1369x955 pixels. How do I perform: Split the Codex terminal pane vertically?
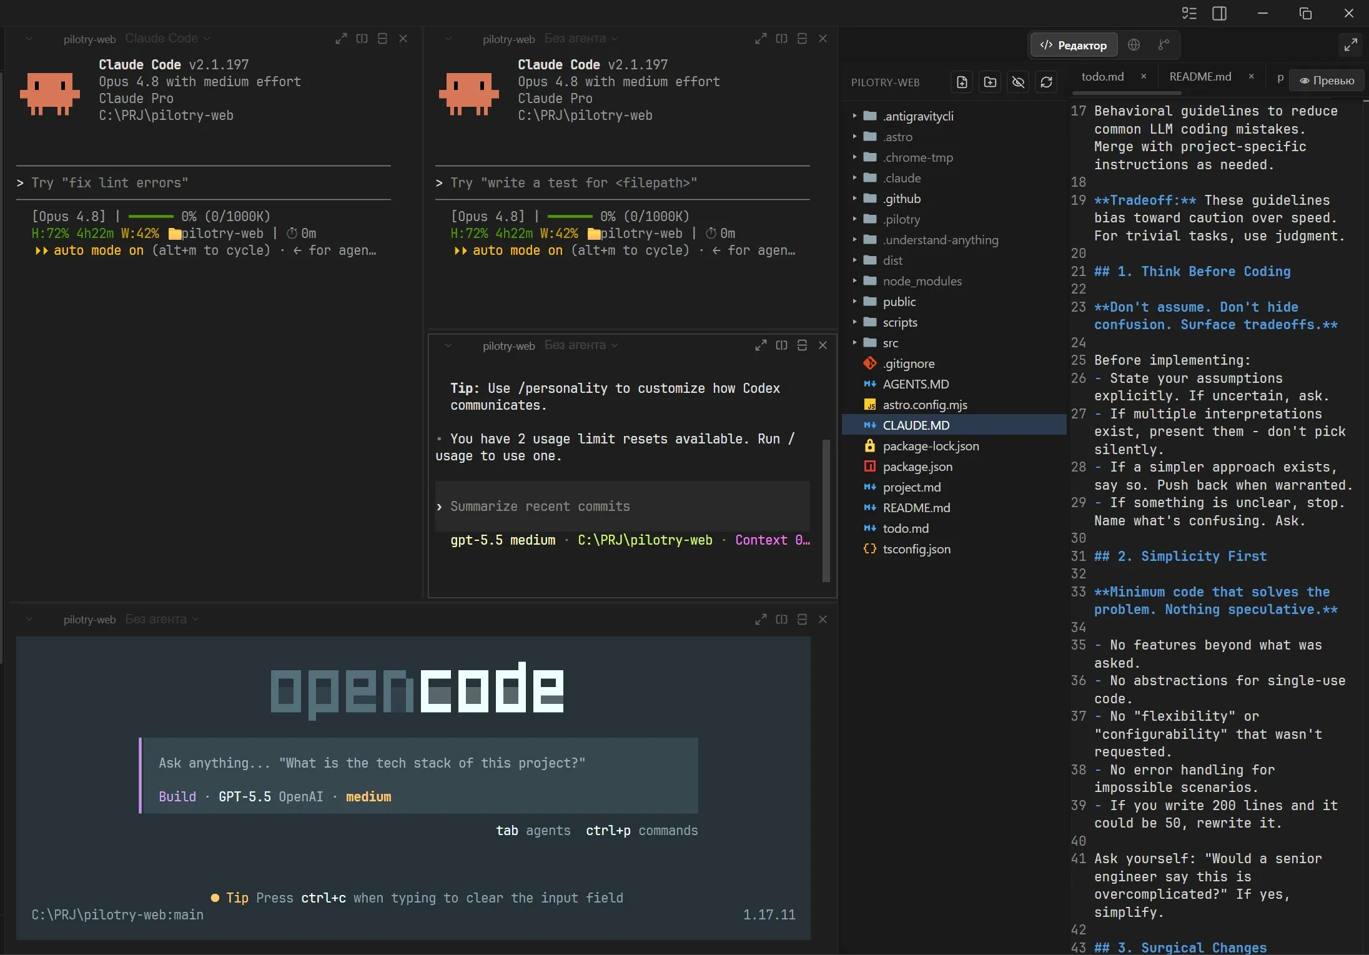click(x=781, y=345)
